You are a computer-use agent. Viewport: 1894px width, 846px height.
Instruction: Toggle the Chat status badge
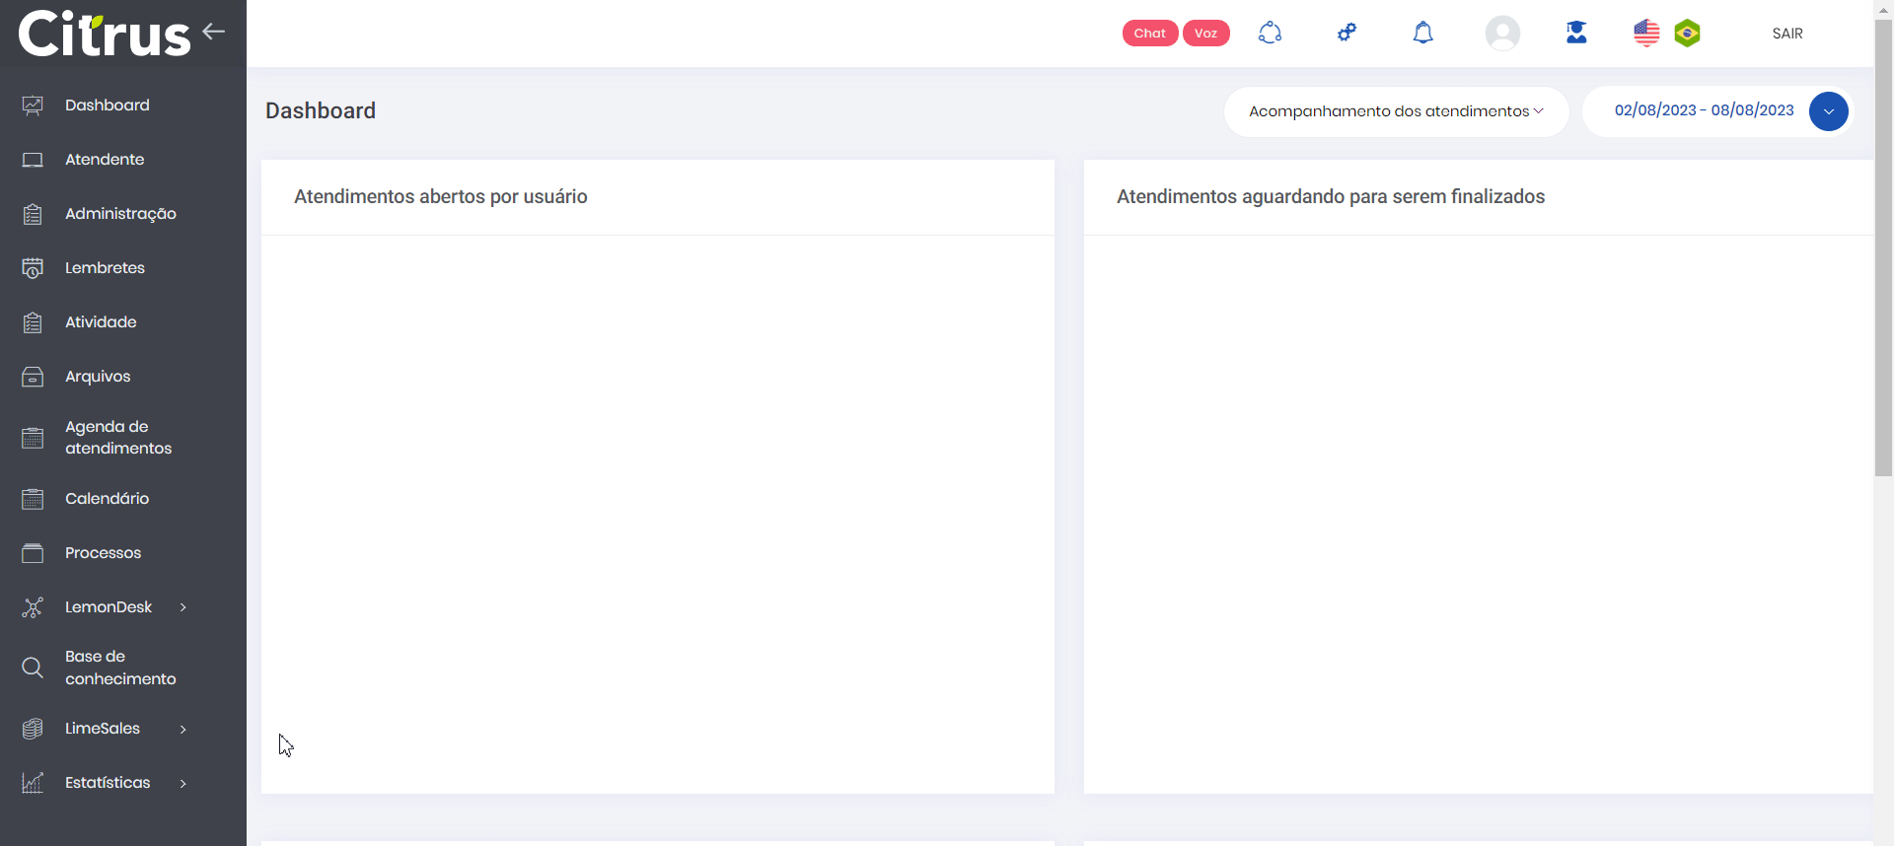pos(1149,33)
